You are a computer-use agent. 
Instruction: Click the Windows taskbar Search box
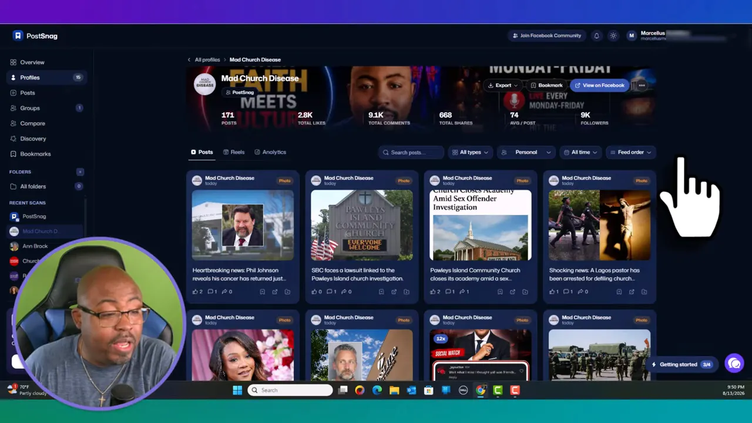(290, 390)
